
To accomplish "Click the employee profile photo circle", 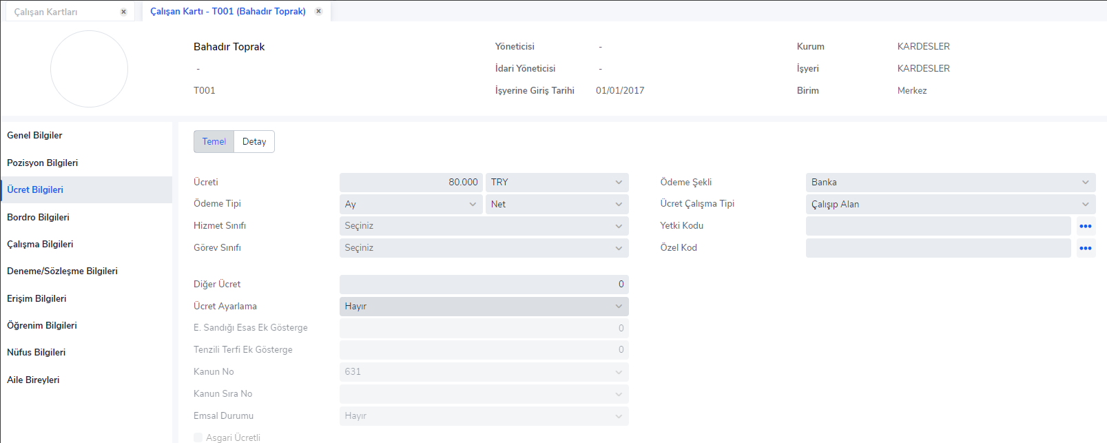I will coord(89,69).
